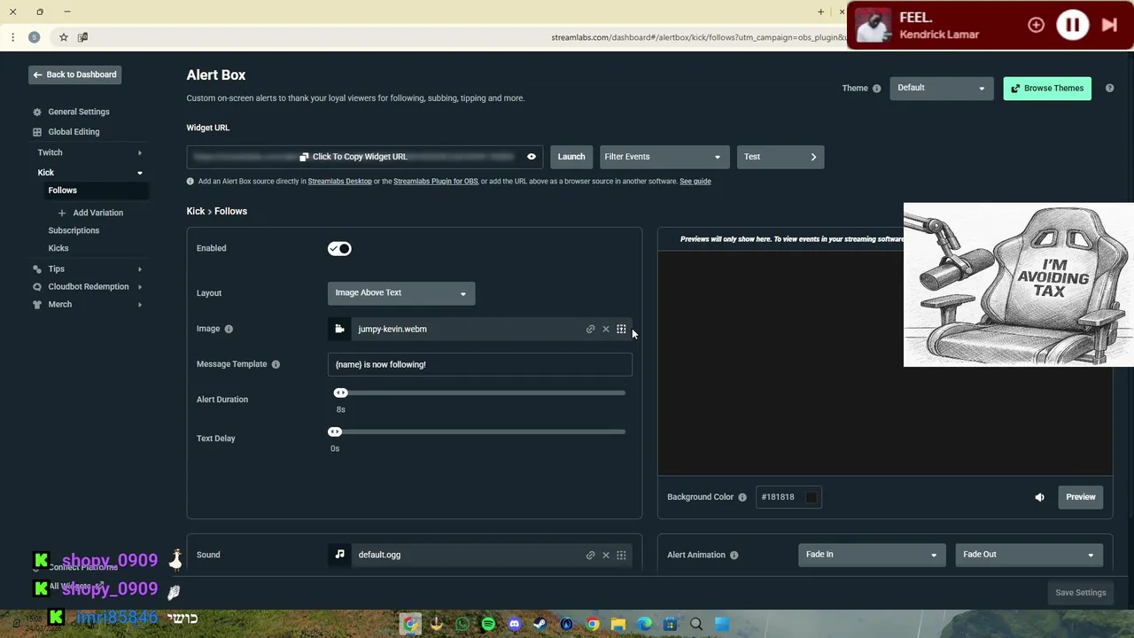Expand the Cloudbot Redemption section
The height and width of the screenshot is (638, 1134).
click(x=89, y=286)
